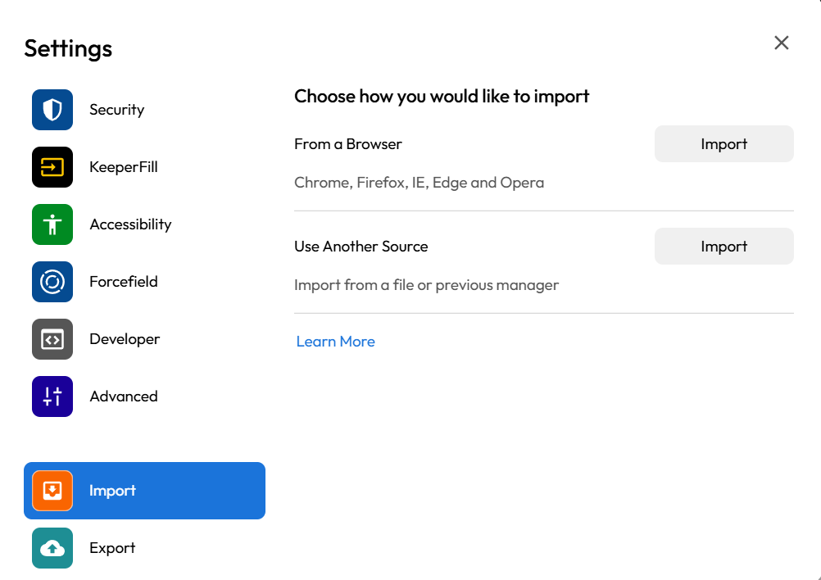Open the Forcefield settings section
This screenshot has height=580, width=821.
coord(124,281)
